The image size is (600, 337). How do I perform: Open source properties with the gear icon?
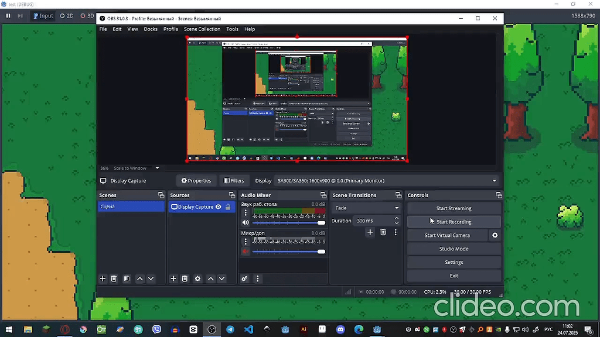tap(197, 278)
